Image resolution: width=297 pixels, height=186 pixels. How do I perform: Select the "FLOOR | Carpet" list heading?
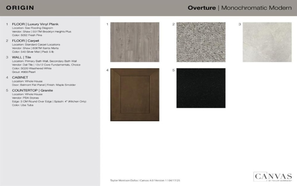pyautogui.click(x=25, y=41)
